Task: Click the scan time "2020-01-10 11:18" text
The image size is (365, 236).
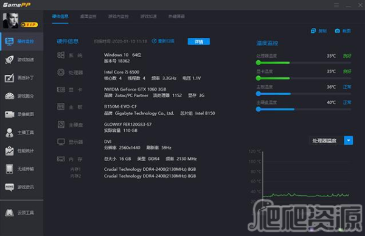Action: pyautogui.click(x=130, y=41)
